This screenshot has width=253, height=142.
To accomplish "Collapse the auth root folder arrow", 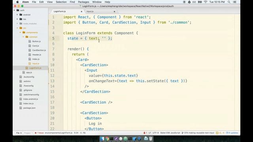I will tap(14, 10).
